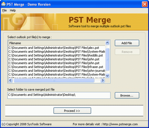149x128 pixels.
Task: Click the merged PST save folder path field
Action: tap(59, 95)
